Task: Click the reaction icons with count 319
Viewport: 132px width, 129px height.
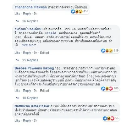Action: [x=110, y=51]
